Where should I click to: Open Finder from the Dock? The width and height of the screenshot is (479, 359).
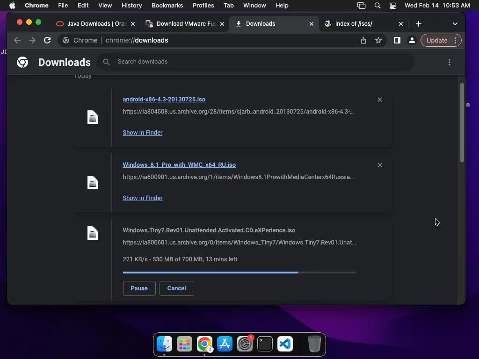[164, 344]
